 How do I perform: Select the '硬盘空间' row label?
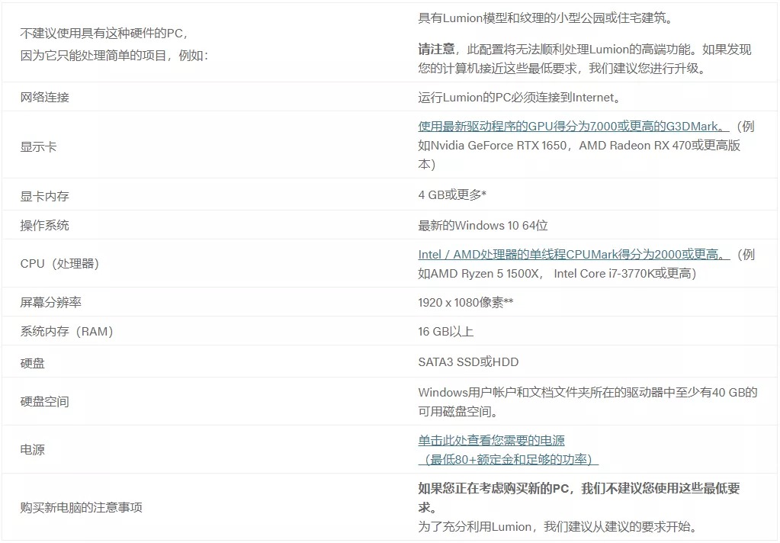[x=45, y=401]
